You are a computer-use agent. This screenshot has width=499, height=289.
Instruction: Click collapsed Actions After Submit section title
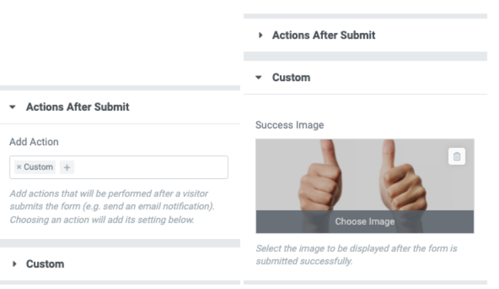point(324,35)
